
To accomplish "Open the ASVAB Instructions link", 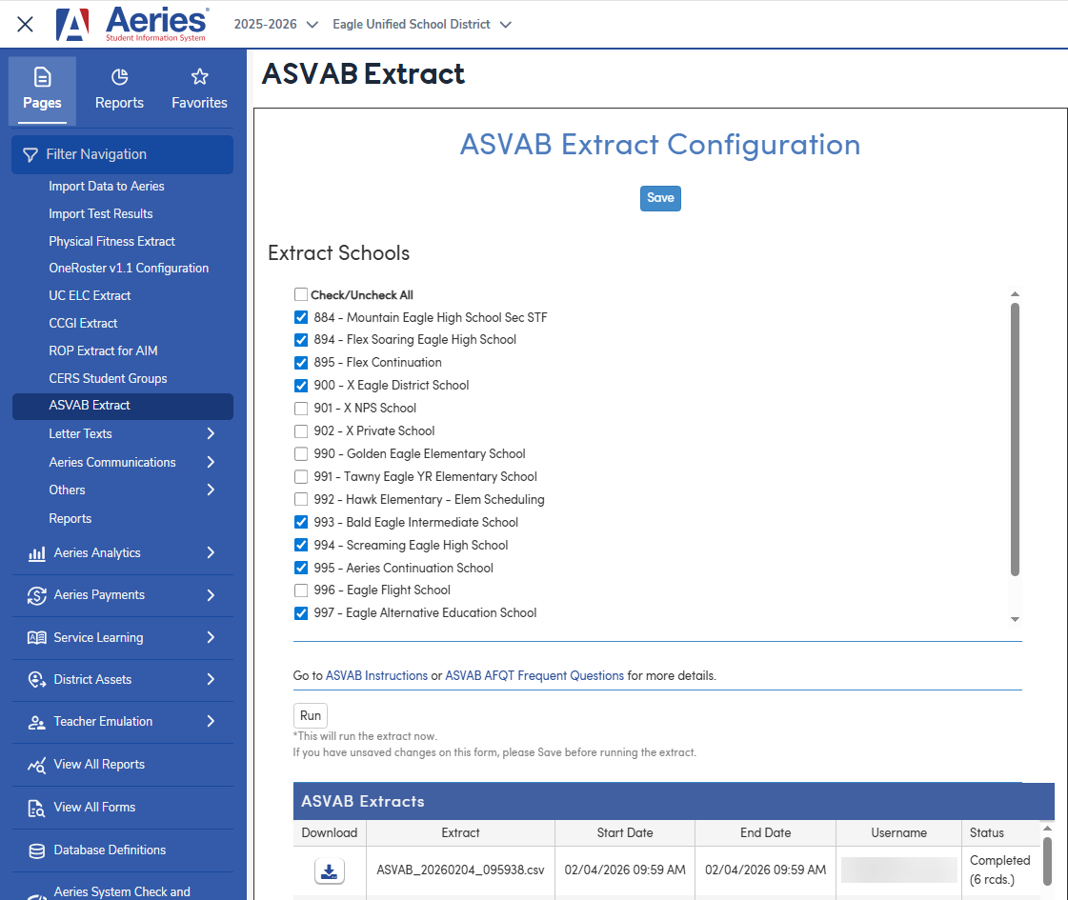I will point(376,676).
